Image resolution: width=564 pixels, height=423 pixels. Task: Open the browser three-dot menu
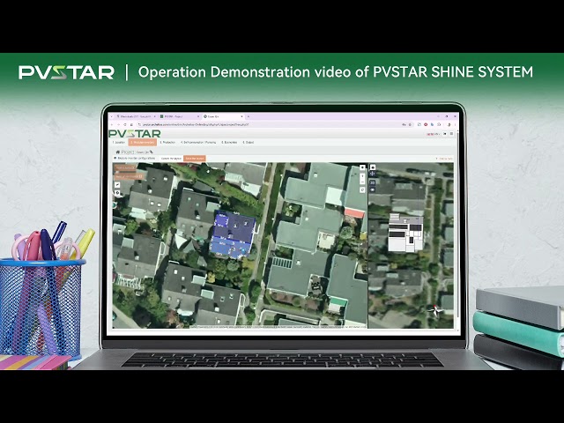pyautogui.click(x=455, y=124)
